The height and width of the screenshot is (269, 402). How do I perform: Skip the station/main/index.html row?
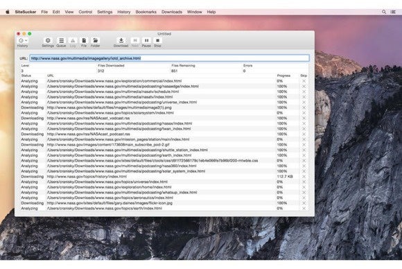pyautogui.click(x=304, y=139)
